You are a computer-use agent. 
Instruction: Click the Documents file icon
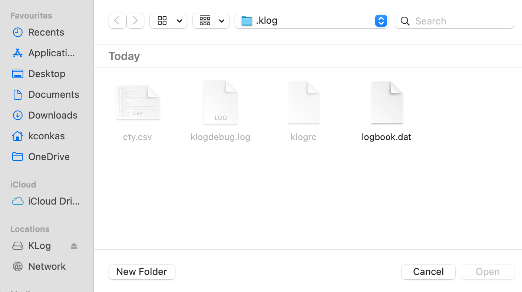[x=17, y=94]
